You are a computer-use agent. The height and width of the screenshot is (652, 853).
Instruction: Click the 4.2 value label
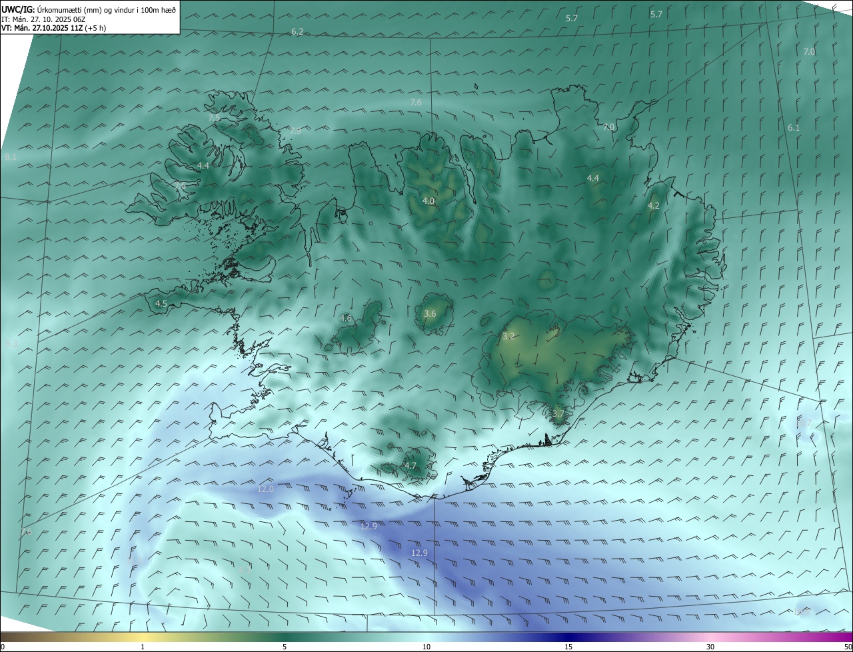point(654,205)
